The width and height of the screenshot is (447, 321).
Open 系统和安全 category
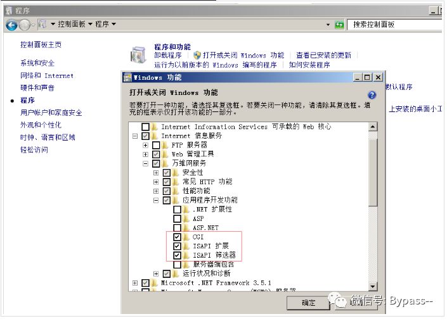coord(37,63)
